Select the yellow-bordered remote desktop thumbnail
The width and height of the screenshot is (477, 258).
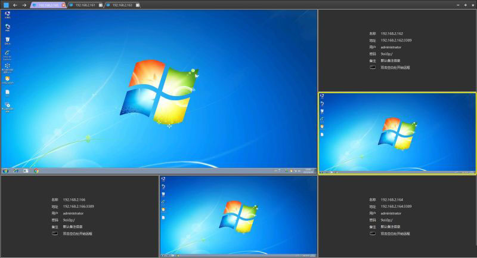[397, 133]
